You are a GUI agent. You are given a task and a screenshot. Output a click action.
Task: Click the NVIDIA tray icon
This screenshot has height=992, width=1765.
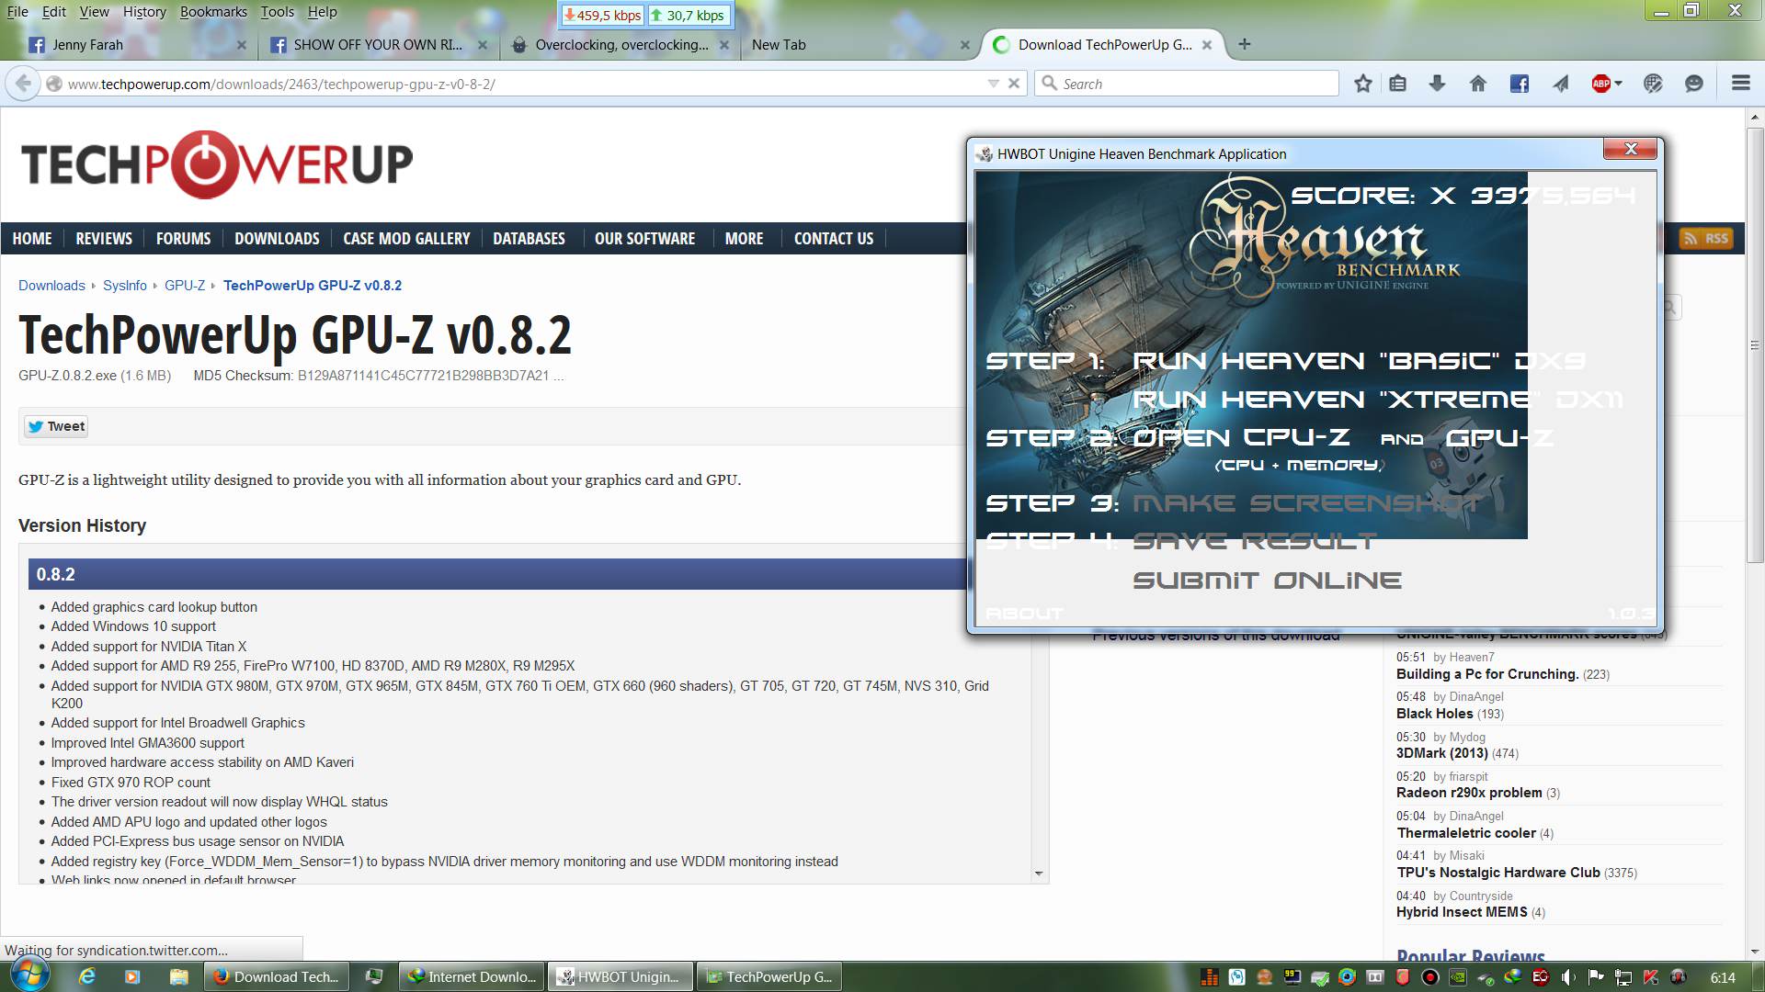click(1458, 977)
